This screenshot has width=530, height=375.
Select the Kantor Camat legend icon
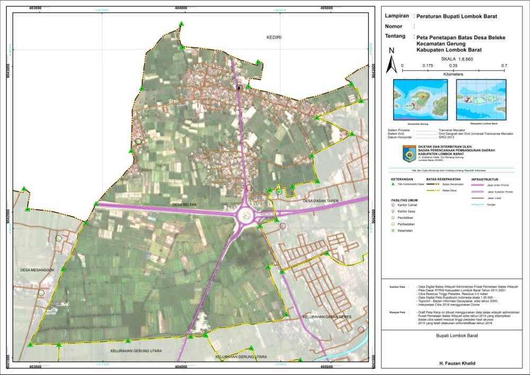[392, 205]
